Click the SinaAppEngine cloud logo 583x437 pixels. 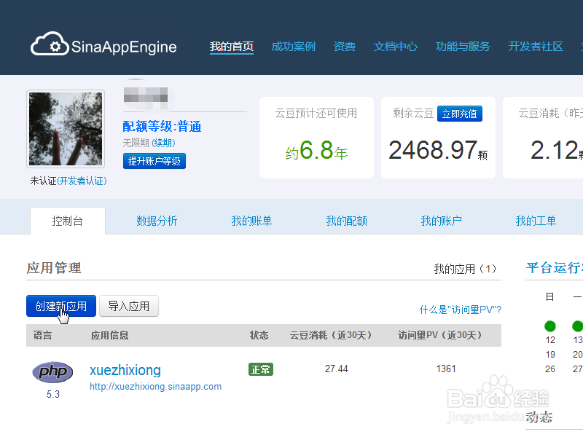pos(103,44)
